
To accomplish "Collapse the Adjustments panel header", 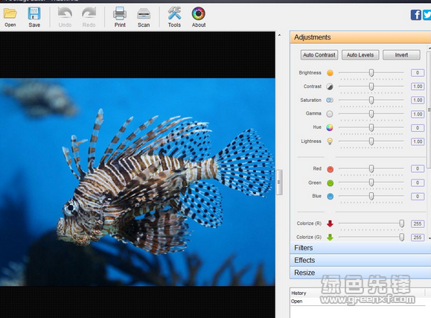I will pyautogui.click(x=360, y=37).
